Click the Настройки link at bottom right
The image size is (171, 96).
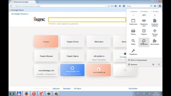tap(133, 89)
